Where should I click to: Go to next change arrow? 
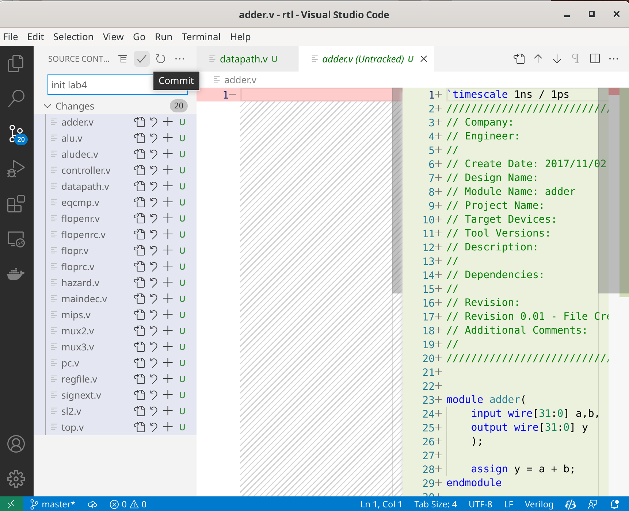(557, 59)
